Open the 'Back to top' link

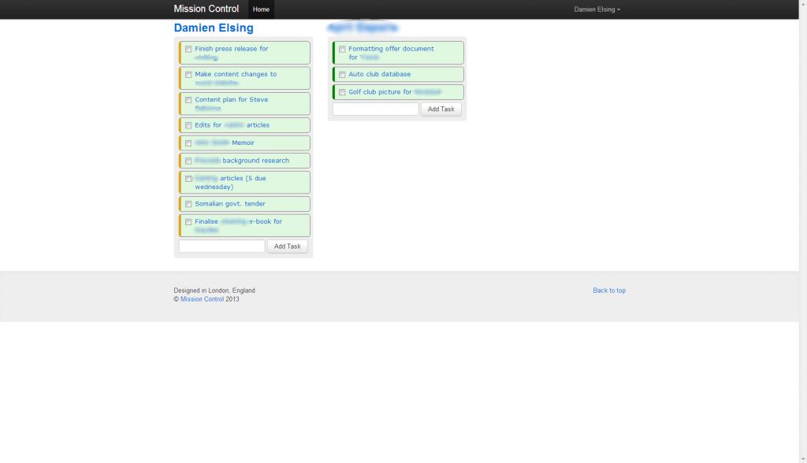609,291
